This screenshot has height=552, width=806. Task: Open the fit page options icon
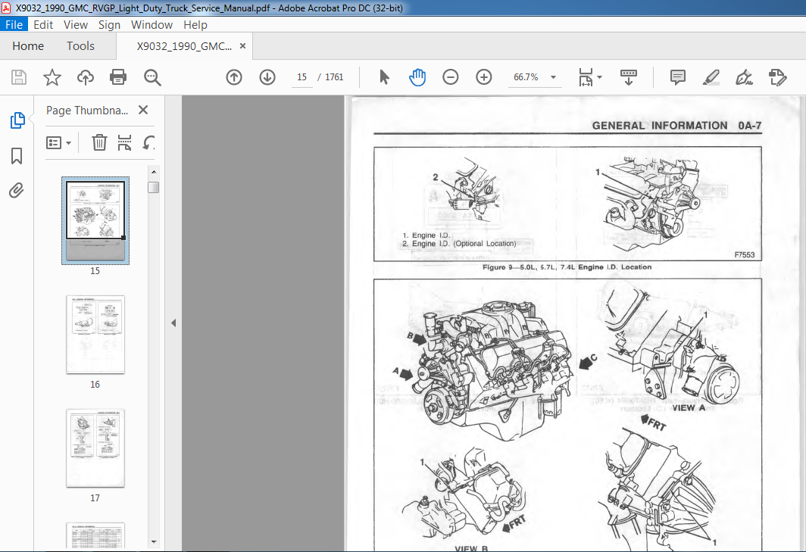point(586,77)
